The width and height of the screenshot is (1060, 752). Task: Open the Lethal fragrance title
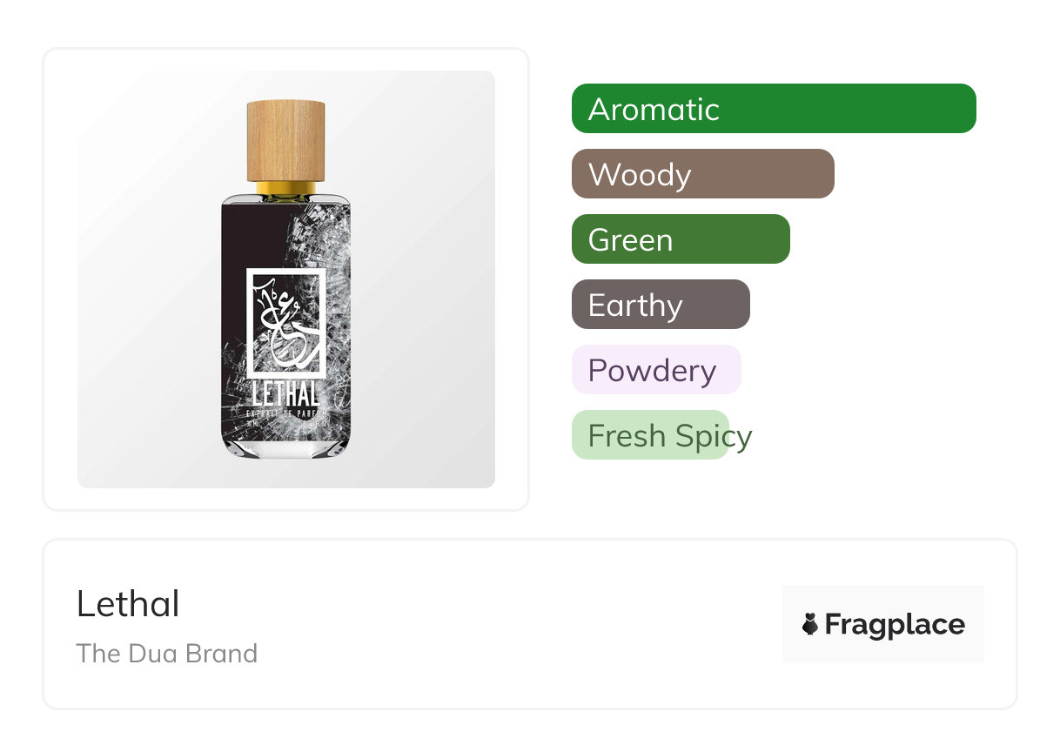point(128,604)
